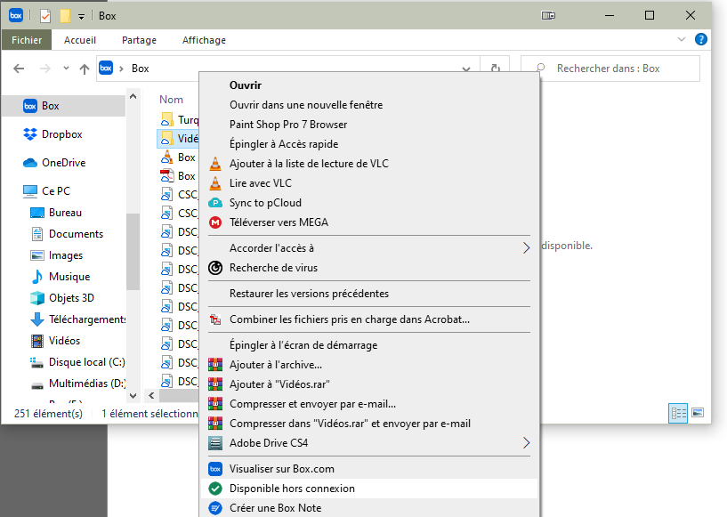Go up one folder level
727x517 pixels.
click(x=84, y=69)
